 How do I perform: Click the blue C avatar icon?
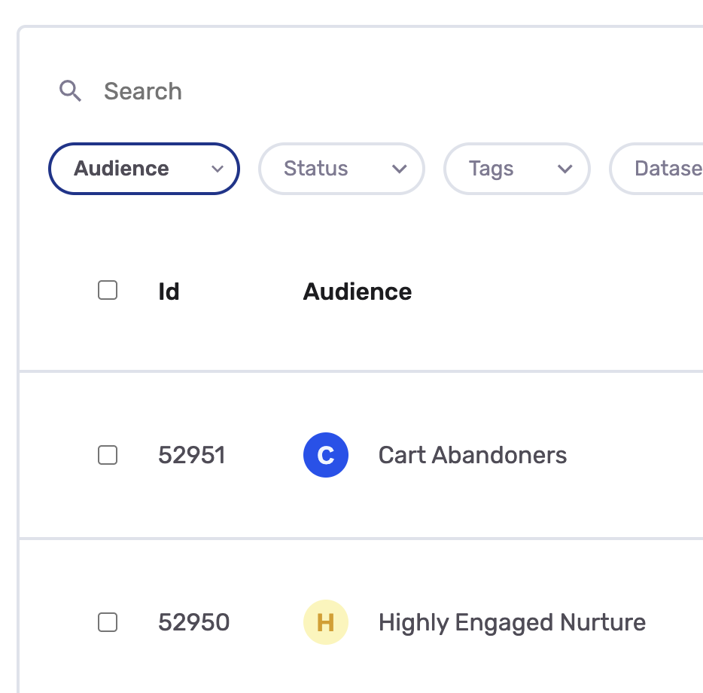[325, 456]
